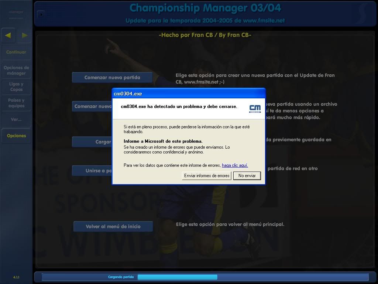Click the 'ha detectado un problema' message
378x284 pixels.
tap(179, 106)
